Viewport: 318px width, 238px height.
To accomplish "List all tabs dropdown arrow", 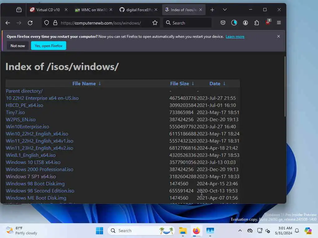I will (225, 10).
